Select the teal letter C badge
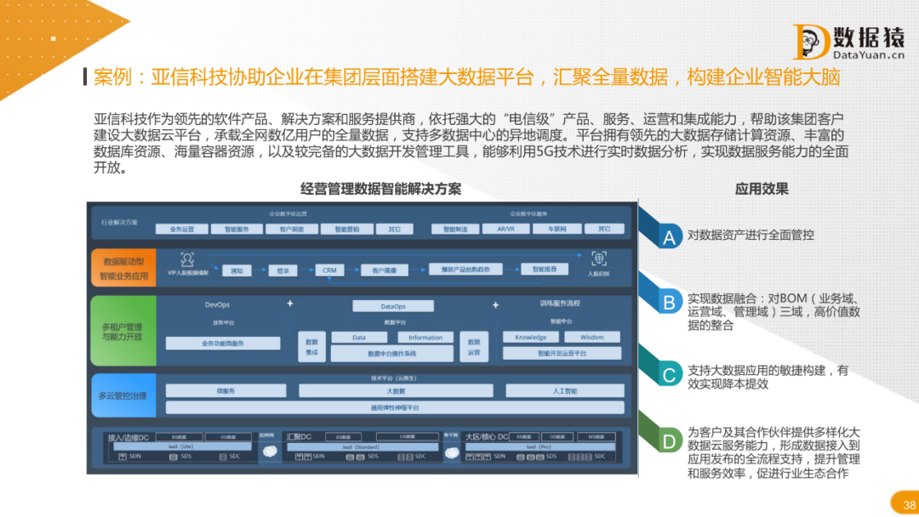 pyautogui.click(x=668, y=375)
